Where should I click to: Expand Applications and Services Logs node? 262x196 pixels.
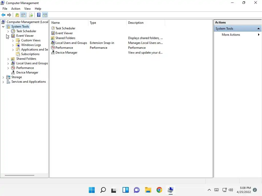click(x=13, y=50)
